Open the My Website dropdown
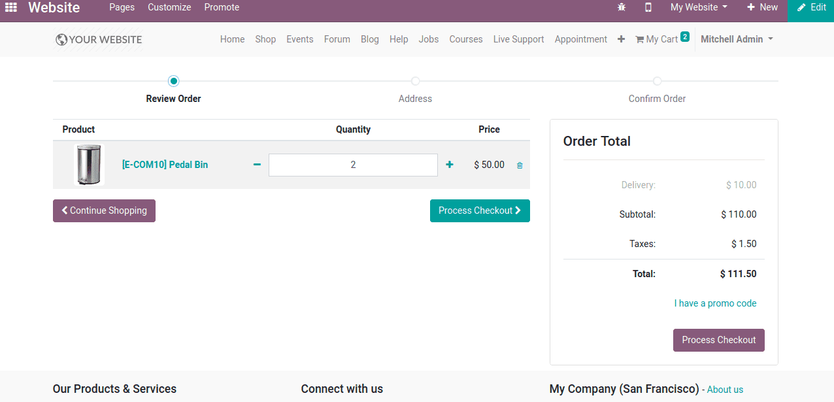834x402 pixels. point(697,7)
